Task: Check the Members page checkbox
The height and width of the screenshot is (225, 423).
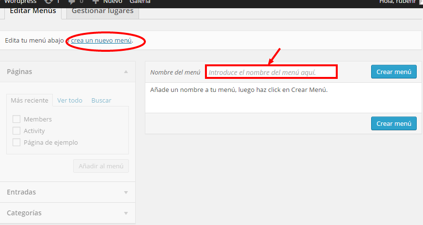Action: [16, 119]
